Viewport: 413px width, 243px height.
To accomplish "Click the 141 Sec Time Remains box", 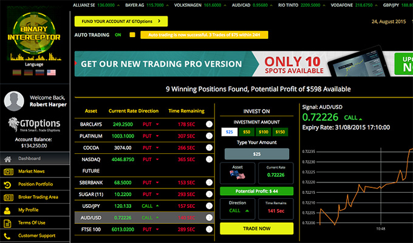I will 276,209.
